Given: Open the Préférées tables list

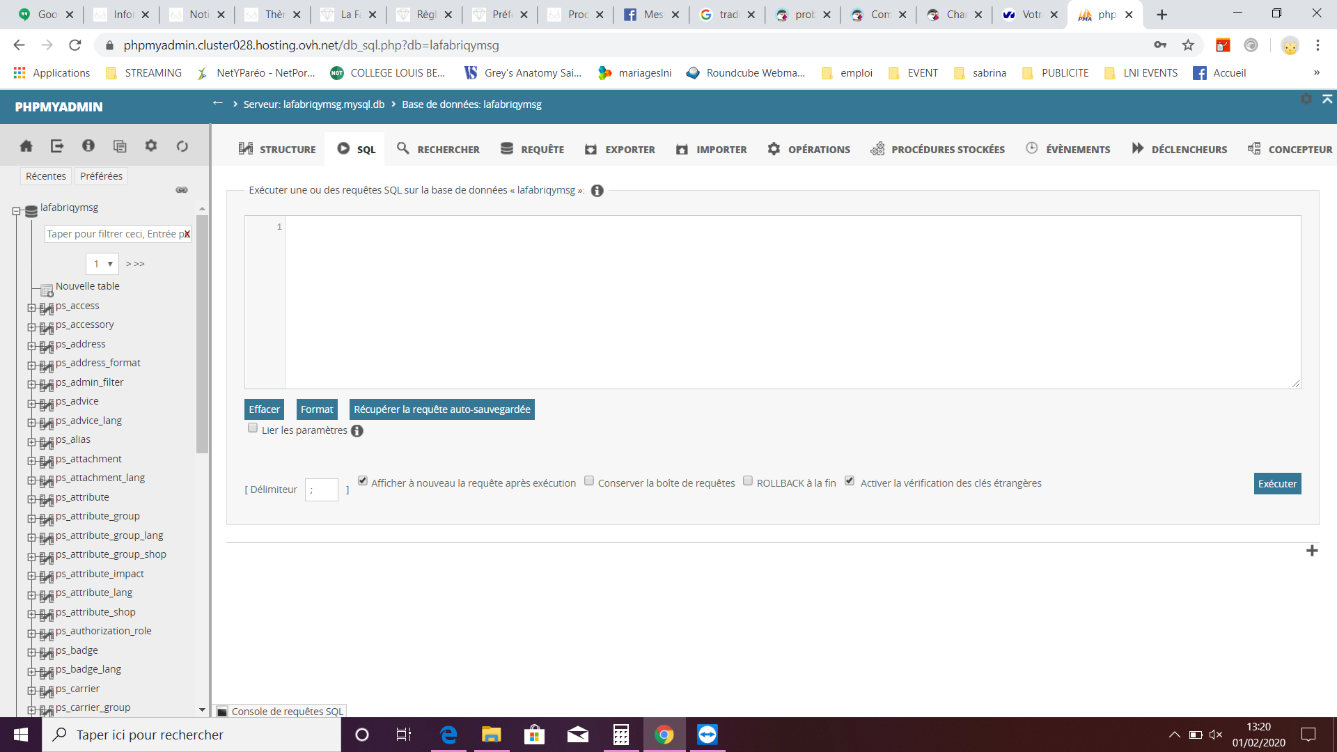Looking at the screenshot, I should [101, 176].
